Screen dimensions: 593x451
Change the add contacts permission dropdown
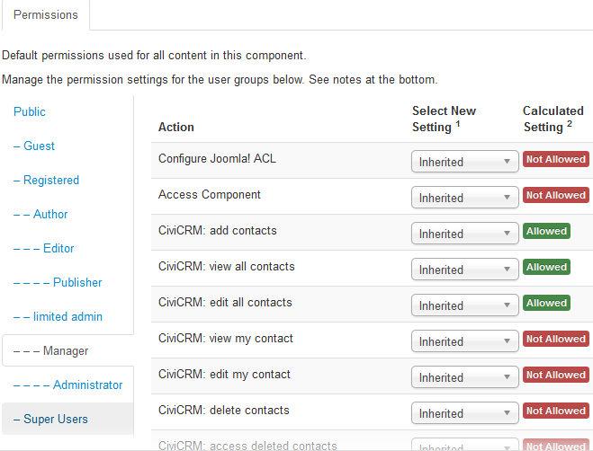tap(464, 234)
